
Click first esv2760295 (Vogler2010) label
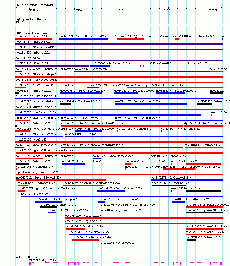pos(83,216)
